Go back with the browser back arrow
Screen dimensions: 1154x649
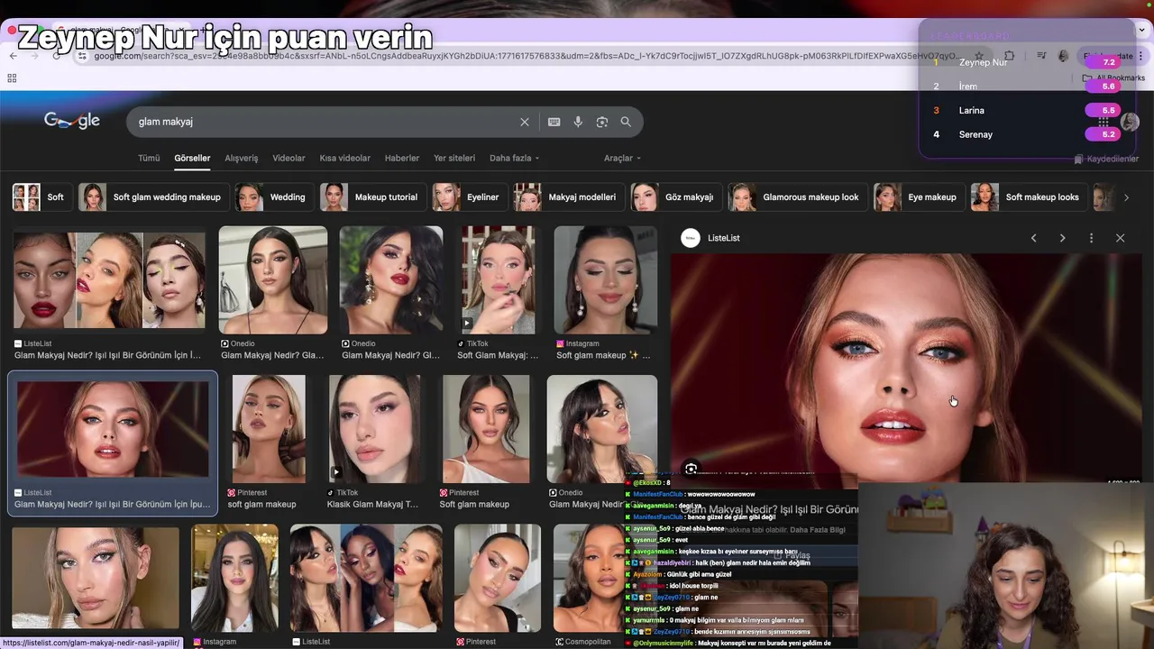[x=13, y=56]
